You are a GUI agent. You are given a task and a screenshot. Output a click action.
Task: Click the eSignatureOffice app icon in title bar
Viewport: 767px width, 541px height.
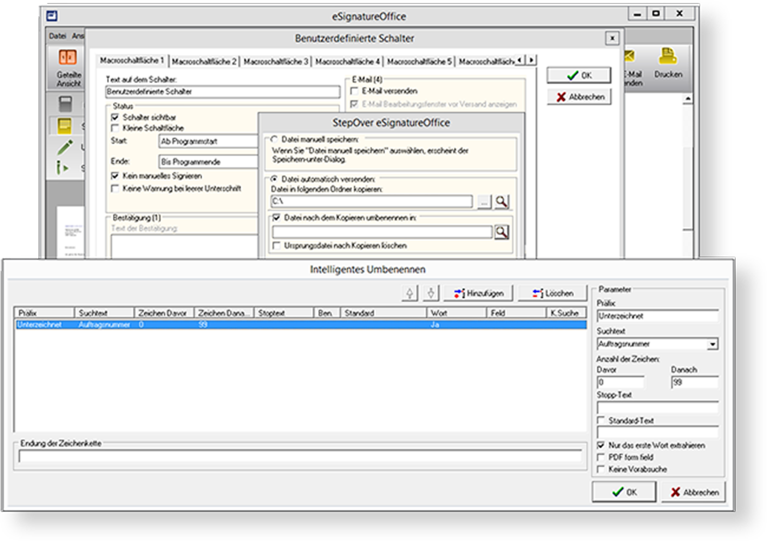[x=51, y=16]
